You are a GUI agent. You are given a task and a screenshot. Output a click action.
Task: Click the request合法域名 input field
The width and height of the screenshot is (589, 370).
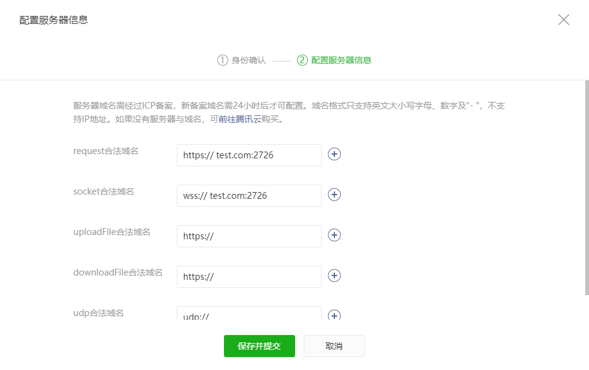coord(248,155)
